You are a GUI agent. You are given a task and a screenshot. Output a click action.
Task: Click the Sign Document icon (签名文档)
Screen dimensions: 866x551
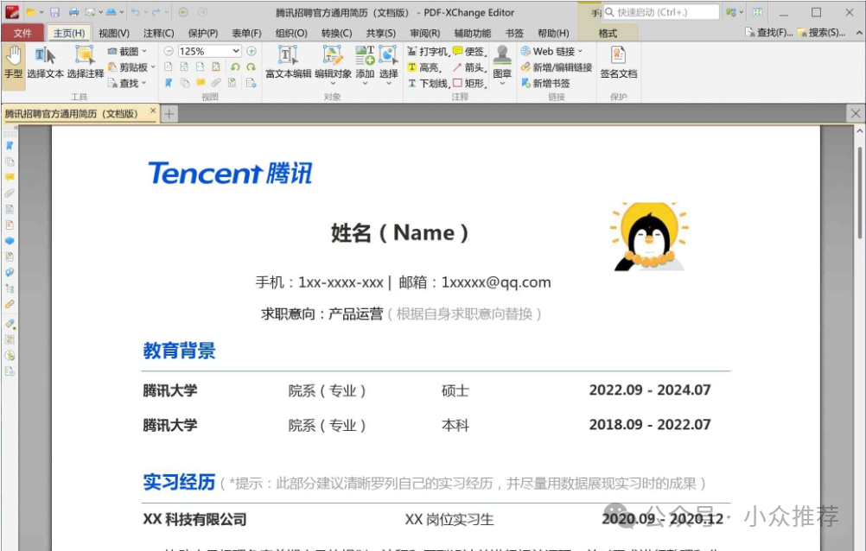[x=618, y=62]
